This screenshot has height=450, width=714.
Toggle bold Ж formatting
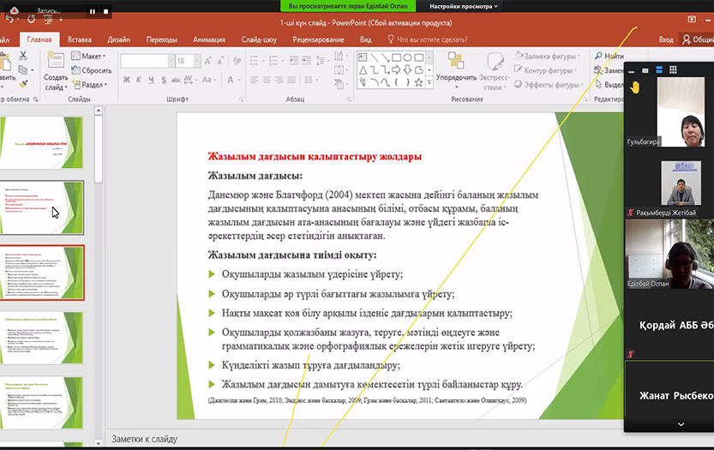pos(127,81)
